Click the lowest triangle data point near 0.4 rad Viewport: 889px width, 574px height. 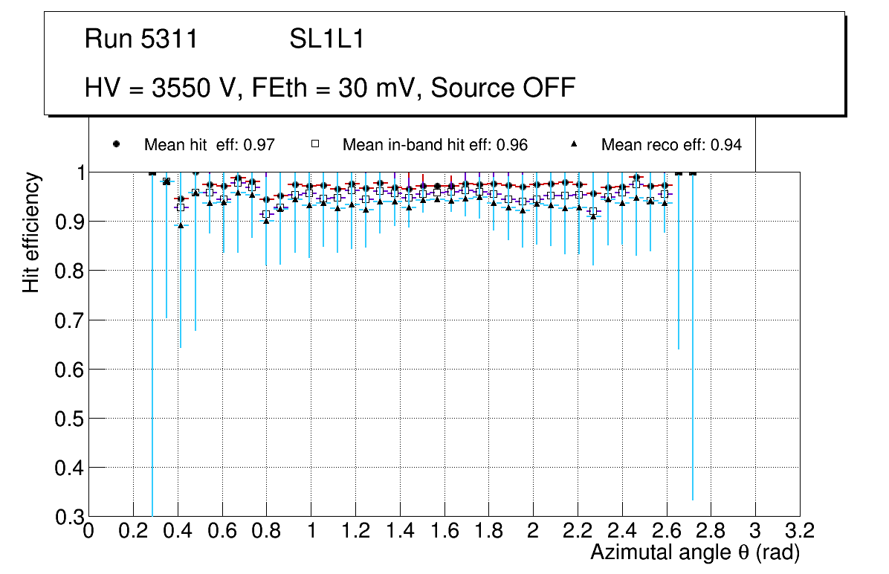[181, 225]
